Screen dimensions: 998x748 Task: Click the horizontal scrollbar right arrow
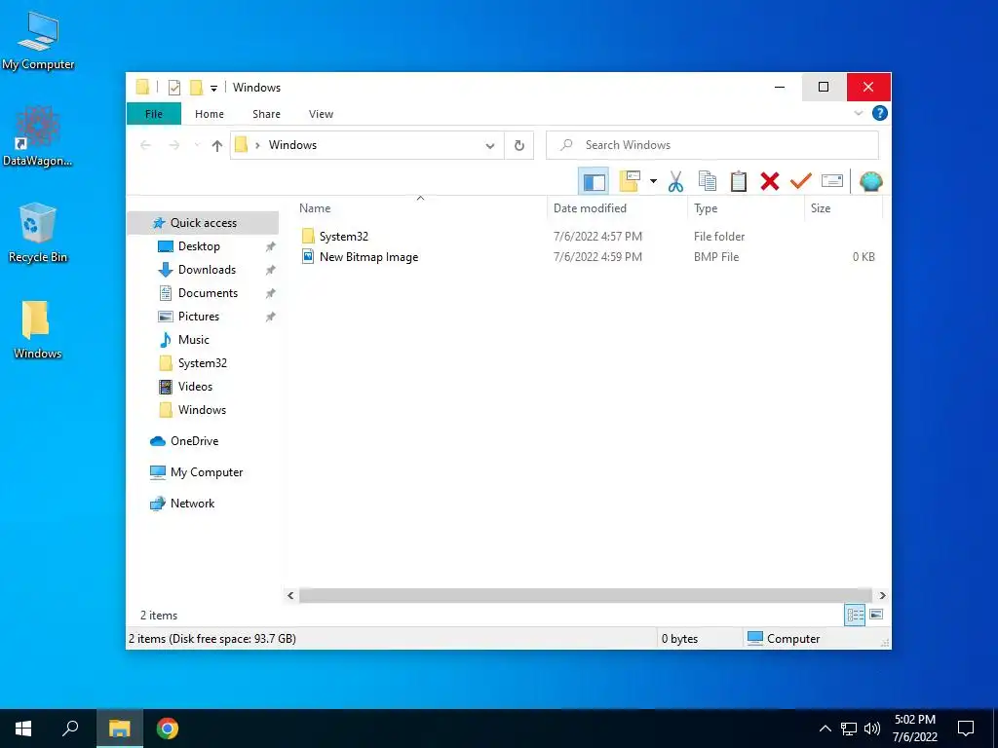click(882, 596)
